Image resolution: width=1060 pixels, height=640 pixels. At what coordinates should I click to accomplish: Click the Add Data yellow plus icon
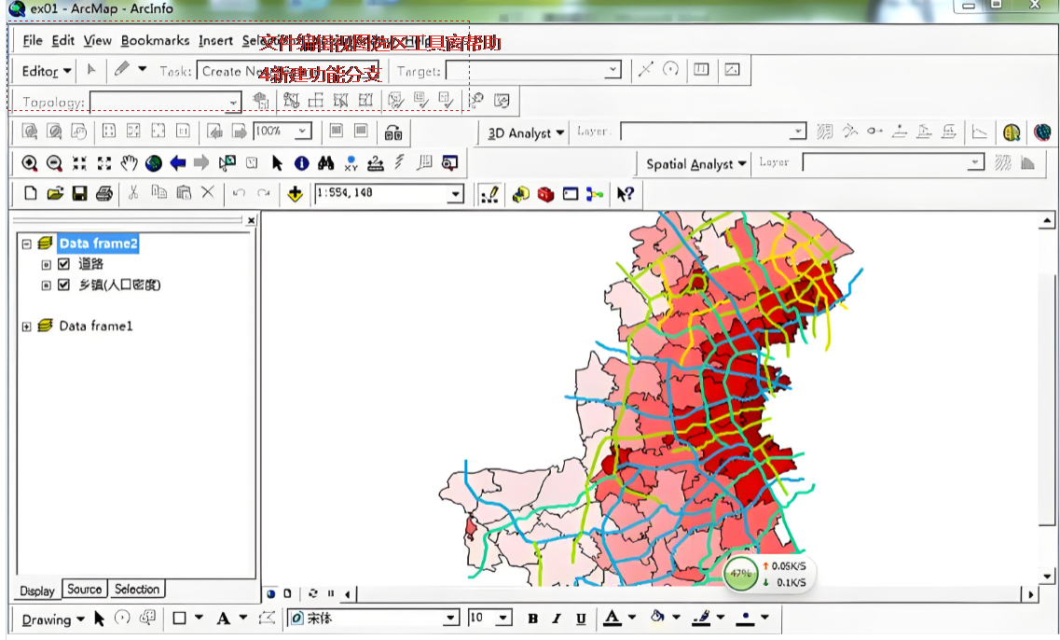(x=295, y=194)
